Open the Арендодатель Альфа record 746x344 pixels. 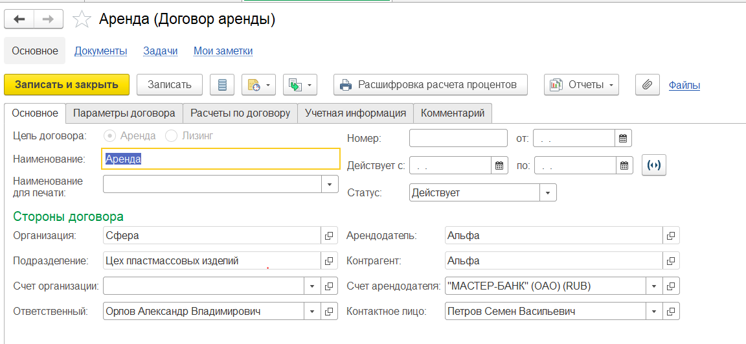coord(672,236)
